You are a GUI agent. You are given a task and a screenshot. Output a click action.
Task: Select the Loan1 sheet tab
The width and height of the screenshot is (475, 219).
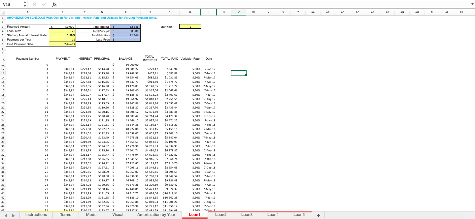pyautogui.click(x=194, y=215)
